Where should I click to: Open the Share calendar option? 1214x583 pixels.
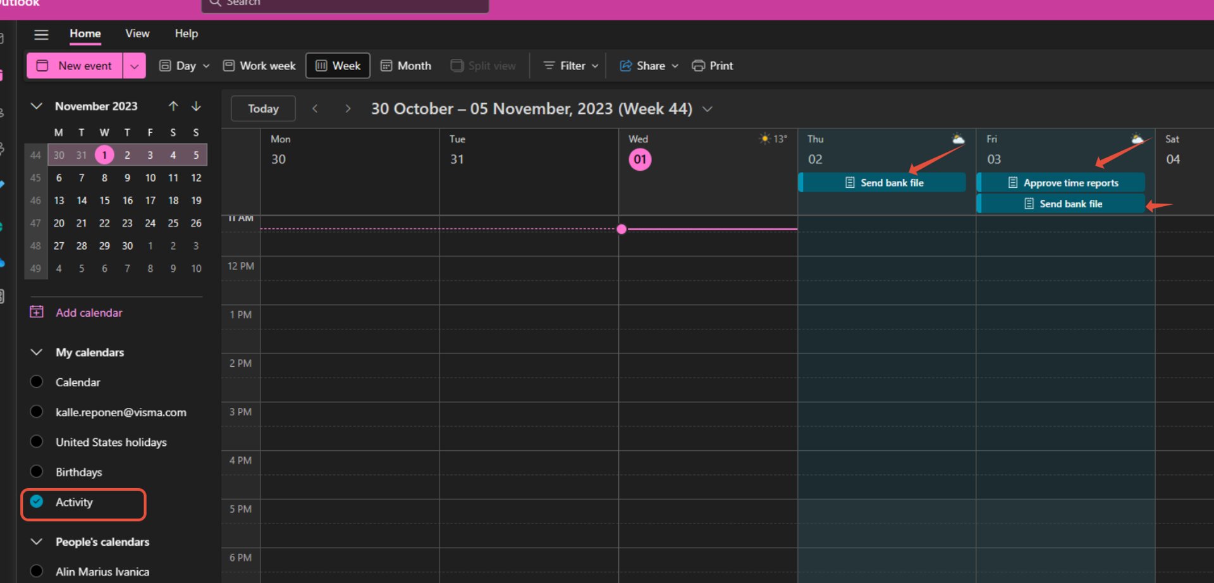649,66
